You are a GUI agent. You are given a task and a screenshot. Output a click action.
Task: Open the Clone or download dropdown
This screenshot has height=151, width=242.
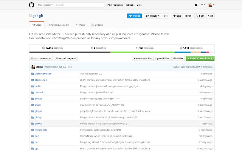click(200, 59)
